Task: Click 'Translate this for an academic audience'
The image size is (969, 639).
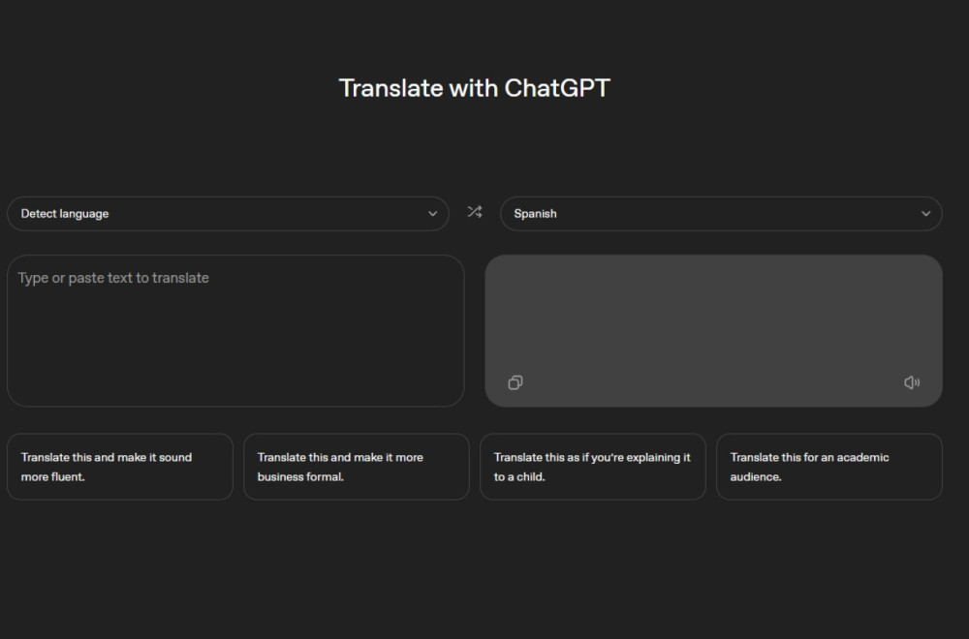Action: 829,467
